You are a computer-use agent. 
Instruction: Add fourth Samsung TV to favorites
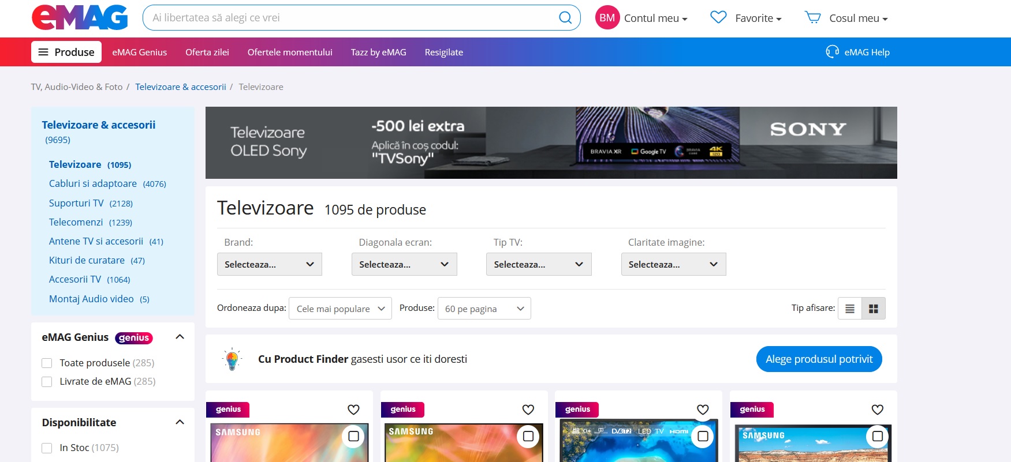point(877,410)
